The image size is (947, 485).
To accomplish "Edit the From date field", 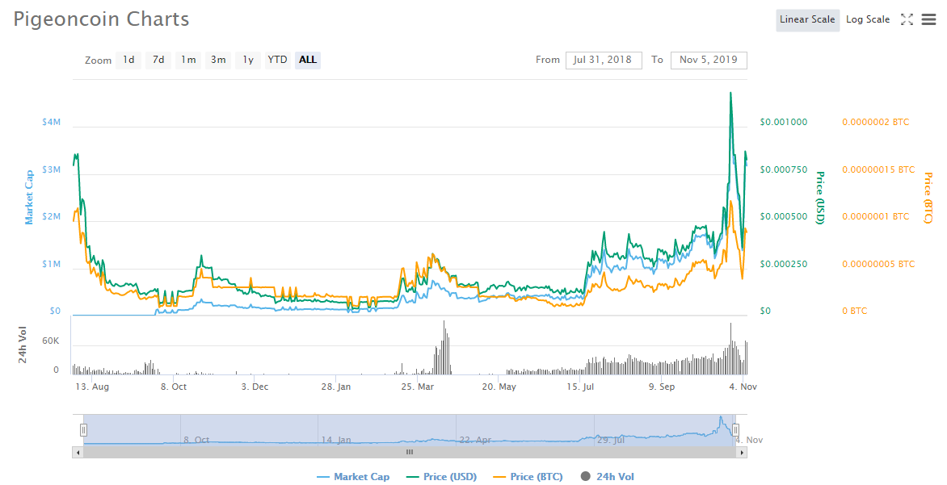I will (604, 60).
